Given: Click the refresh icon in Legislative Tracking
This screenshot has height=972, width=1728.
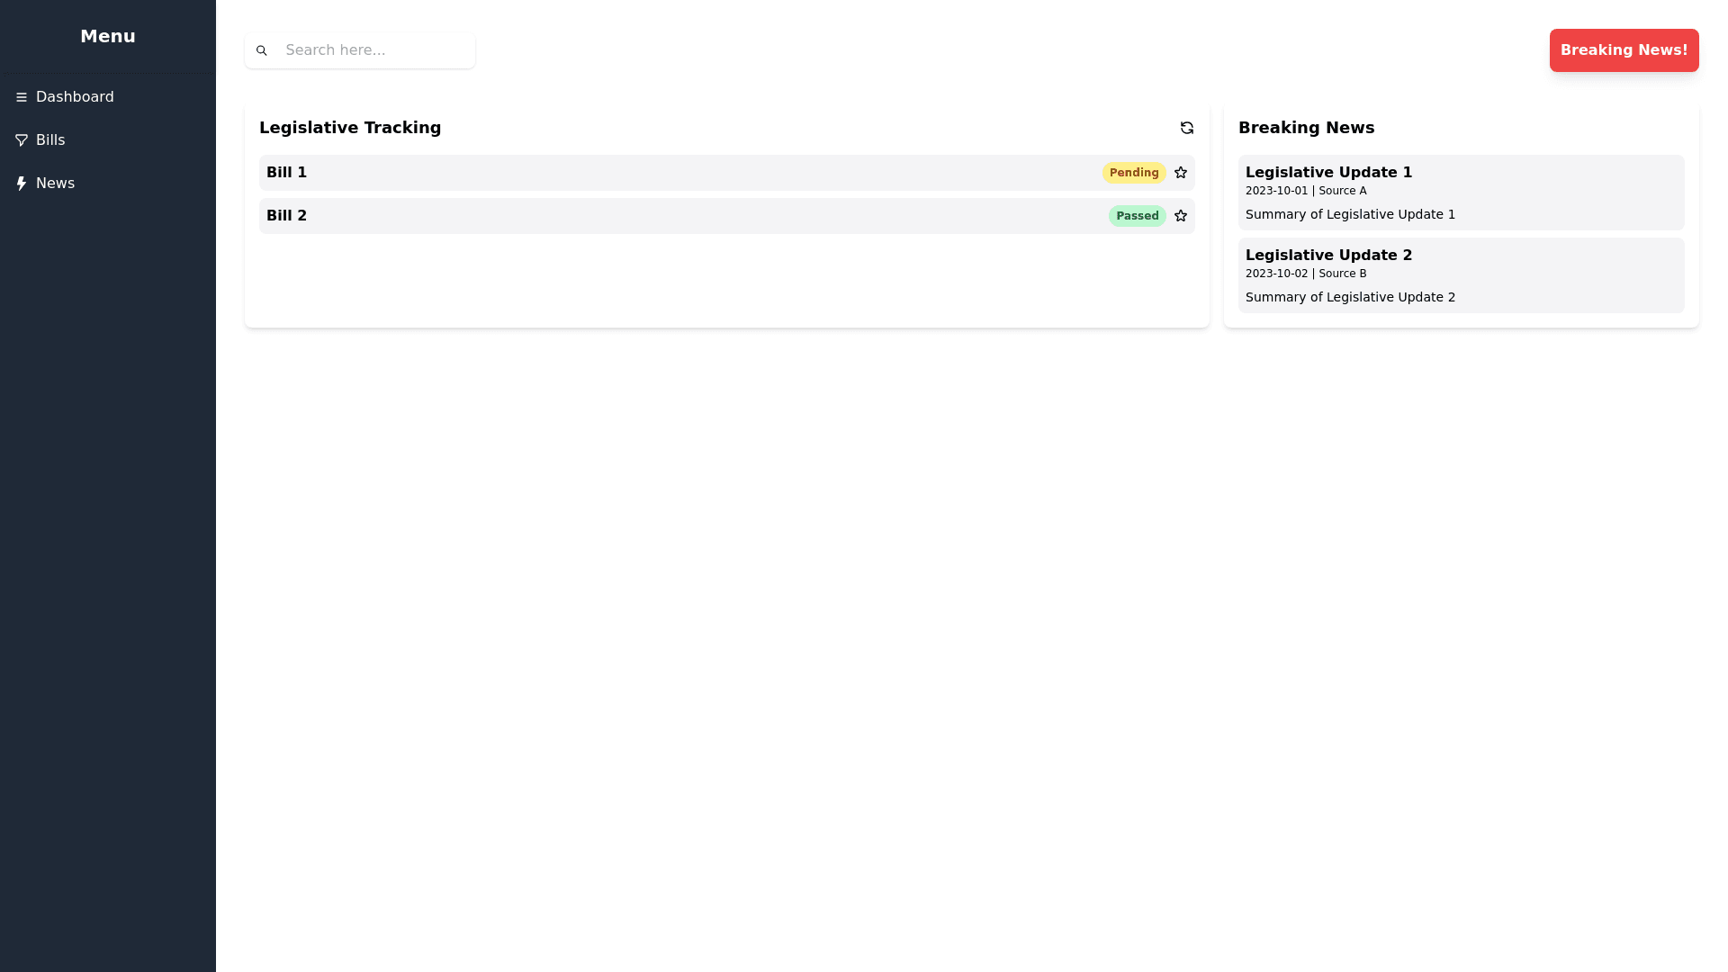Looking at the screenshot, I should 1186,128.
